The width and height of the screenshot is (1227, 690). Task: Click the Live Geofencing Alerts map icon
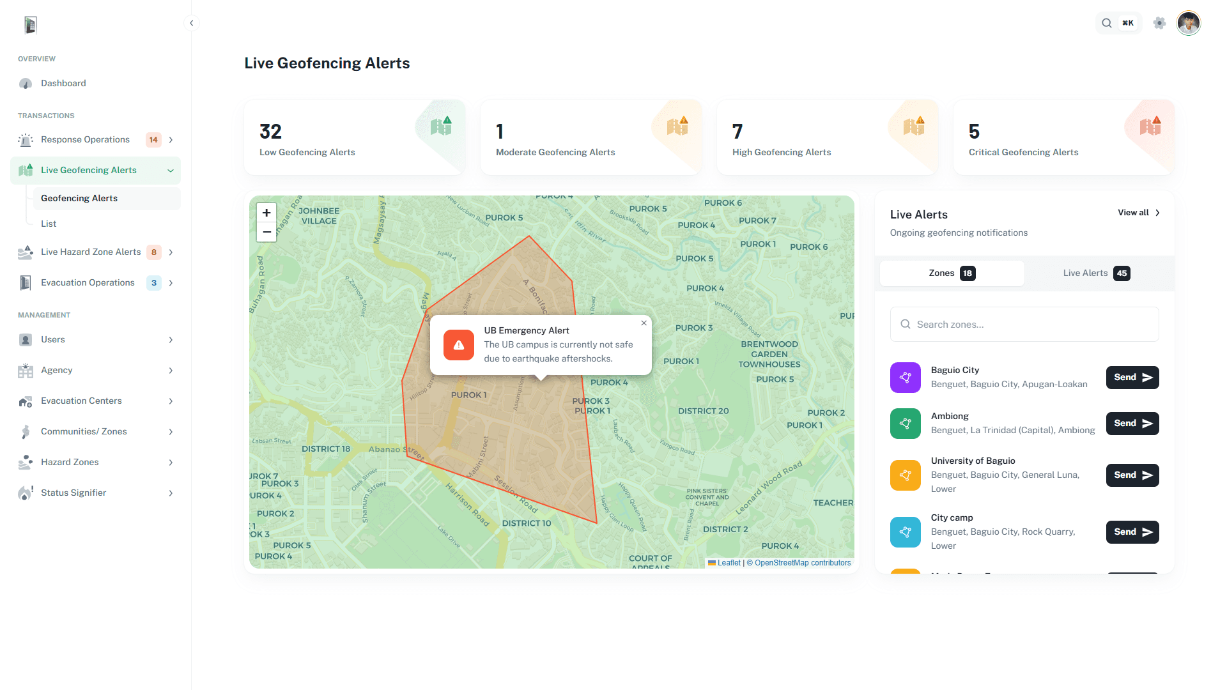26,170
